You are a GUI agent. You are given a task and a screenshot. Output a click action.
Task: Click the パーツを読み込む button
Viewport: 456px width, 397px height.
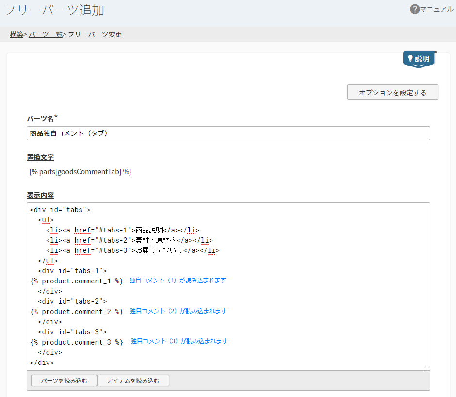[64, 380]
